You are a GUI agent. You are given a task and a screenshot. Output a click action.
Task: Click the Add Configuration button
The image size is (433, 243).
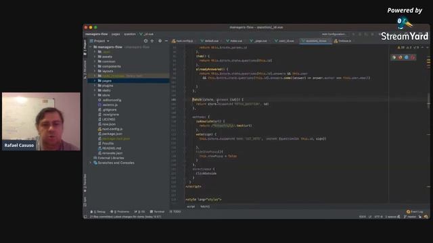[x=334, y=34]
